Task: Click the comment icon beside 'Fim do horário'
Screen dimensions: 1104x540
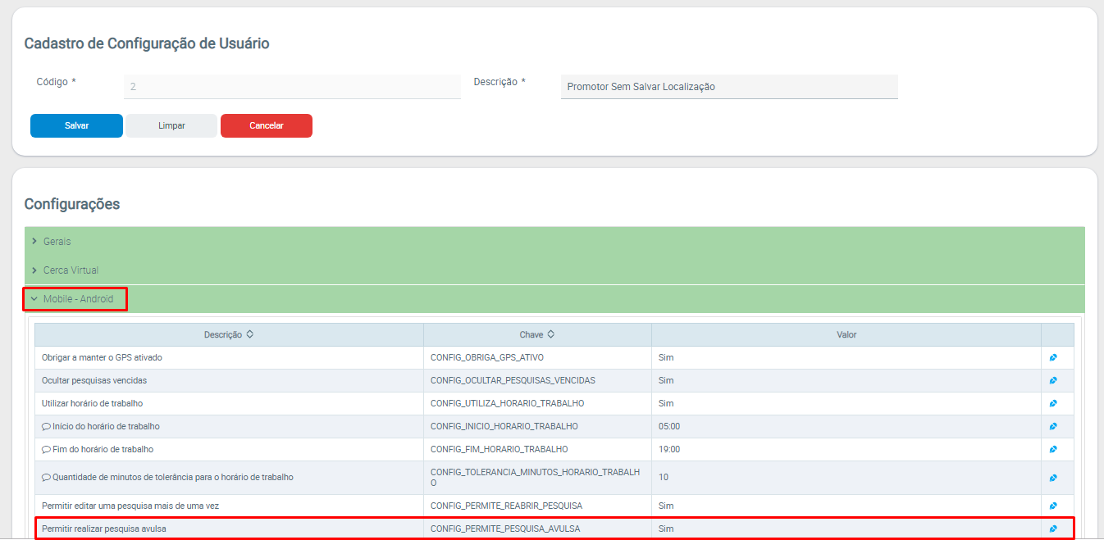Action: click(x=46, y=450)
